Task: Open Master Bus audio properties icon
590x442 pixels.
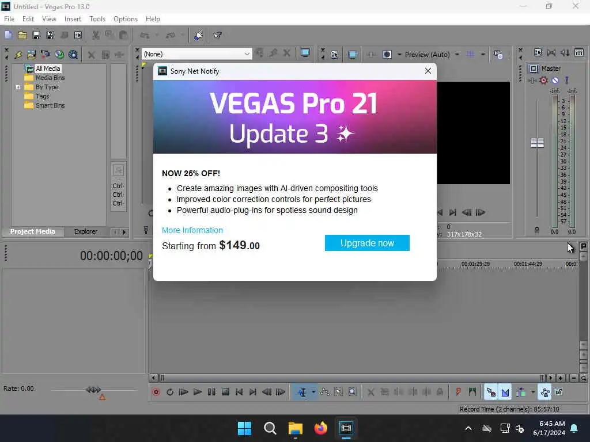Action: pos(538,52)
